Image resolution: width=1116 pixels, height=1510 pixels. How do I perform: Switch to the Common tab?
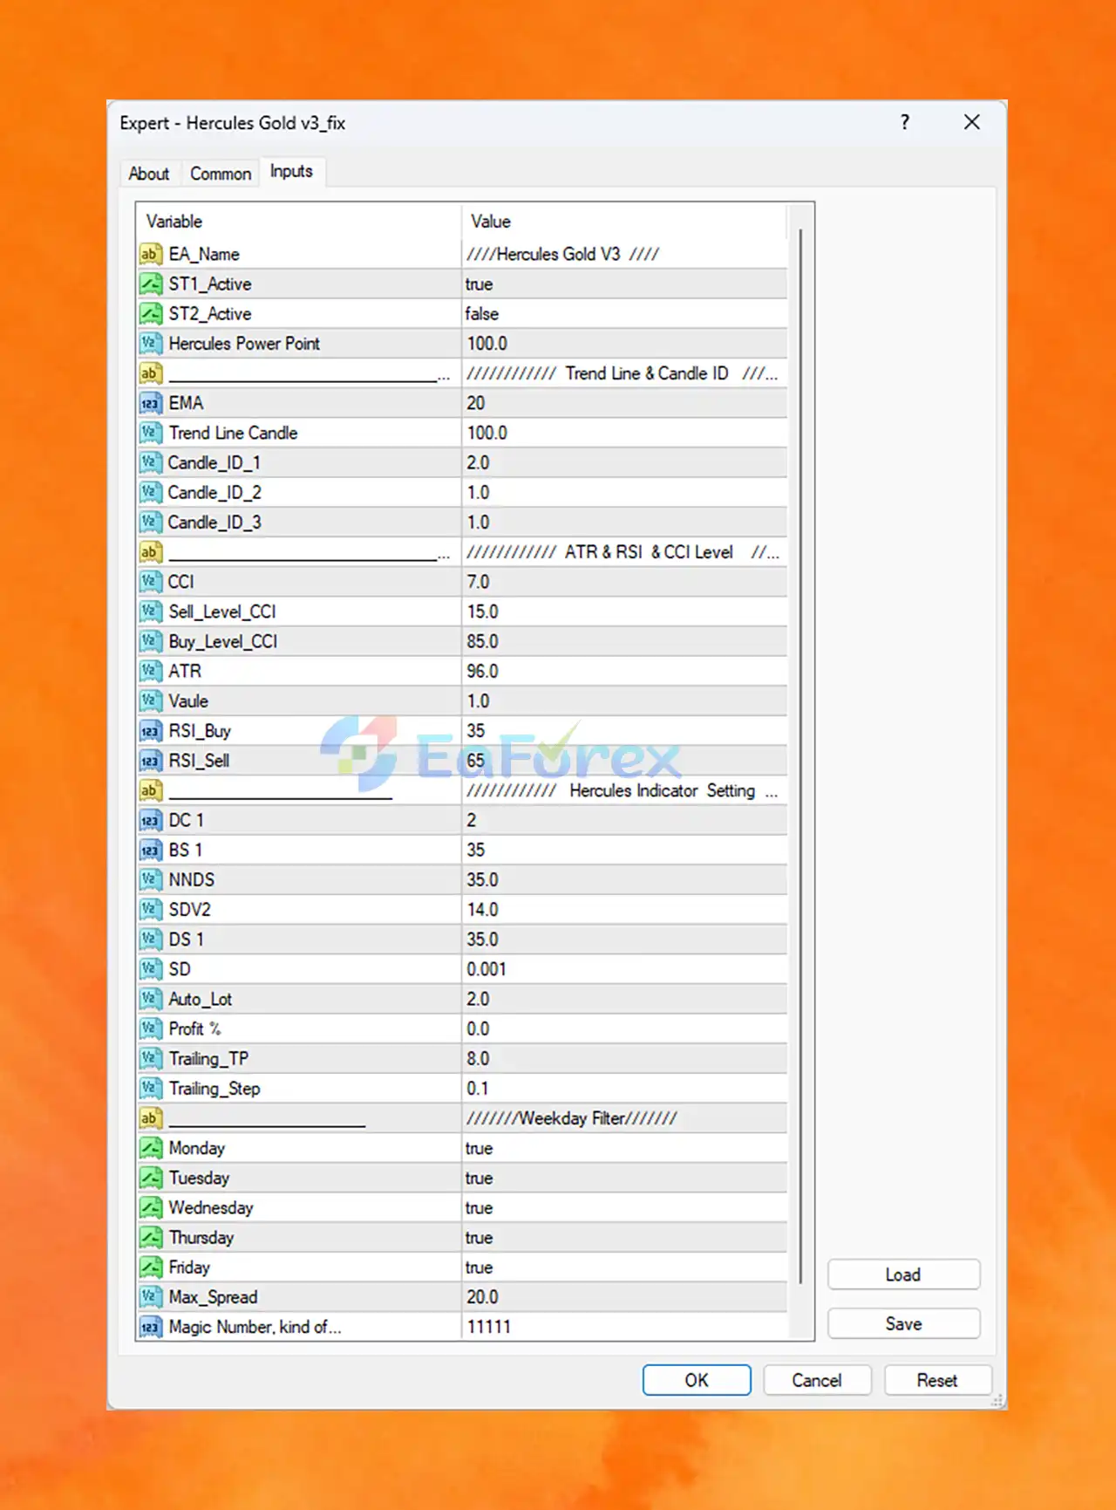[221, 174]
